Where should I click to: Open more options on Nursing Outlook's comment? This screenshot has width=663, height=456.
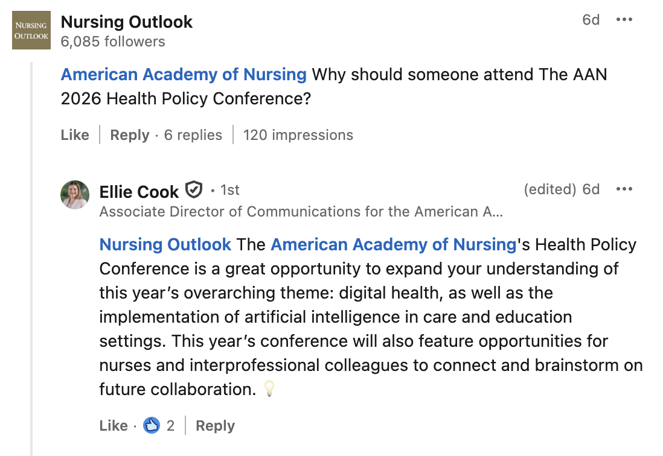tap(624, 19)
